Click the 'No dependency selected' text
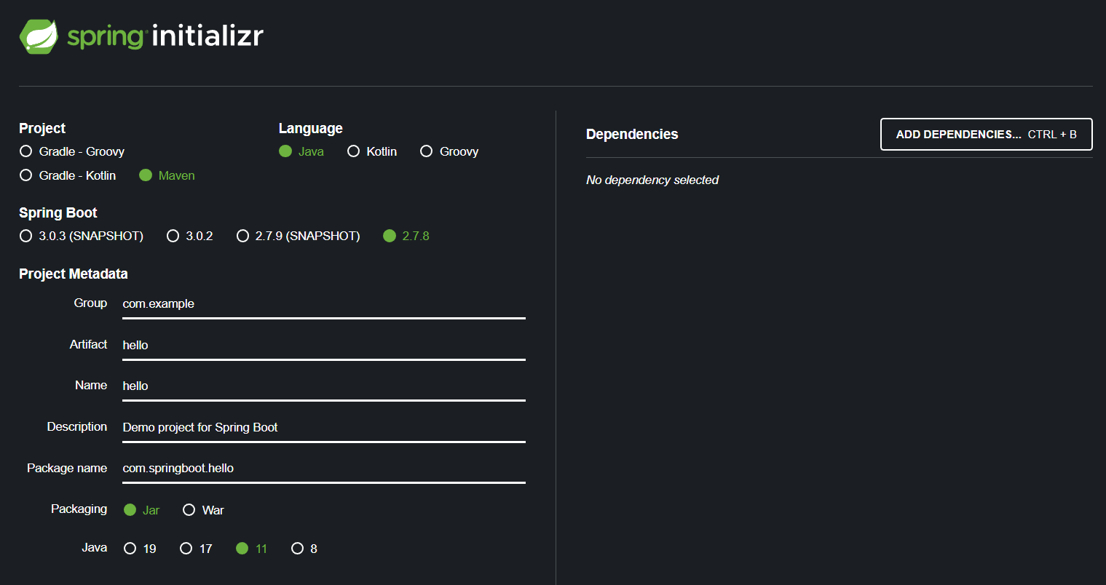Screen dimensions: 1106x585 [x=652, y=180]
